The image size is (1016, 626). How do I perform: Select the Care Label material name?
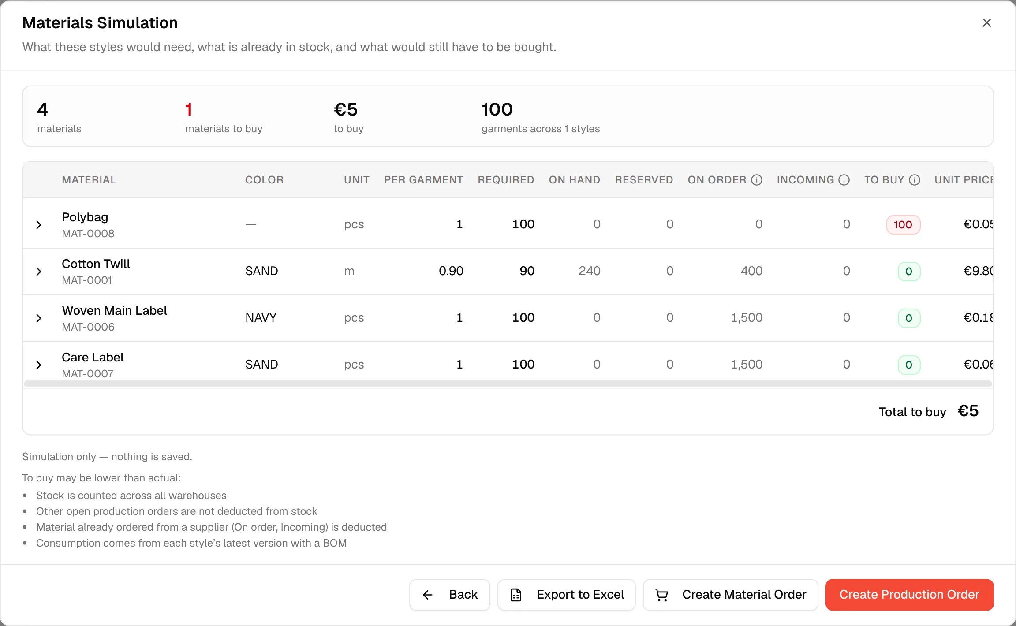pyautogui.click(x=93, y=358)
